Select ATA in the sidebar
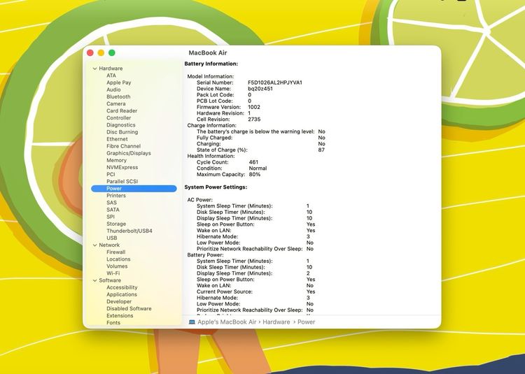The height and width of the screenshot is (374, 525). (x=111, y=75)
